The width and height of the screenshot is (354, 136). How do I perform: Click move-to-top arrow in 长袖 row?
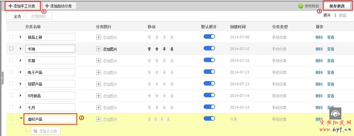pyautogui.click(x=149, y=49)
